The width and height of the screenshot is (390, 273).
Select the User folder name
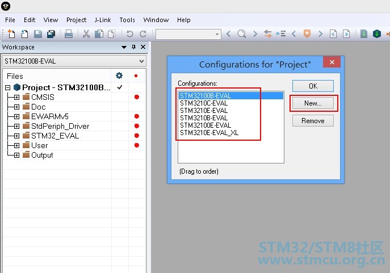pyautogui.click(x=40, y=145)
